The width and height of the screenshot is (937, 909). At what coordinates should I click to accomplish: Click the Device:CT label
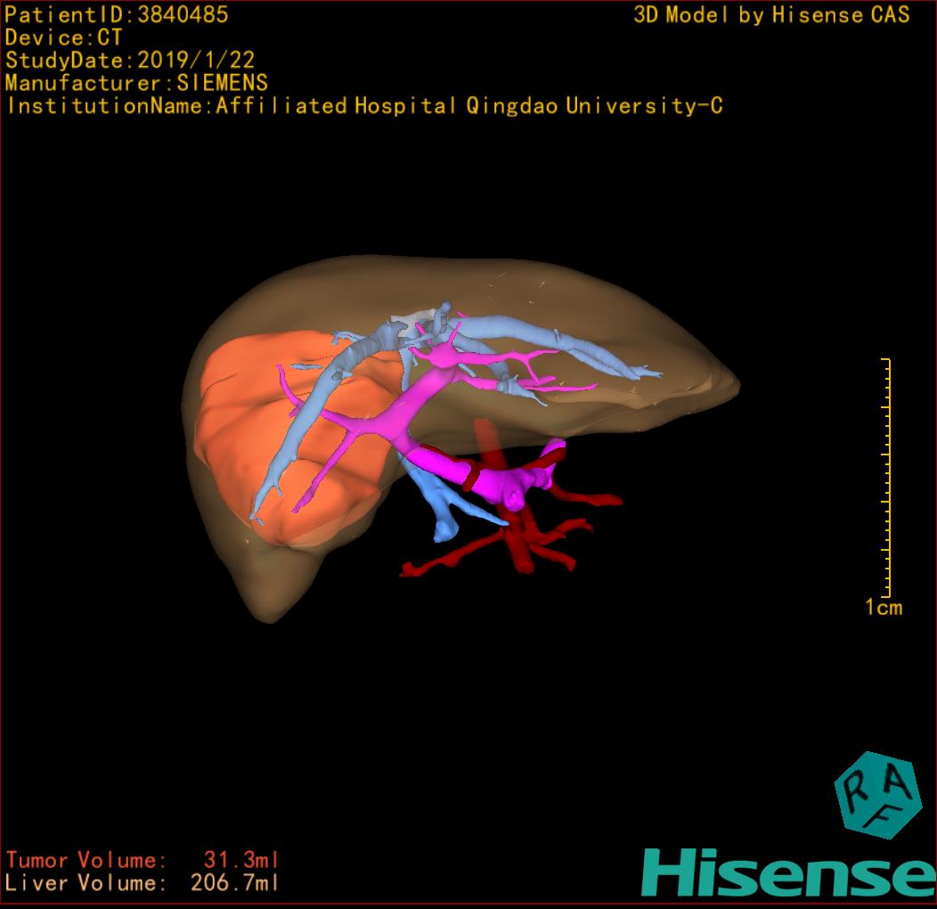click(x=63, y=37)
